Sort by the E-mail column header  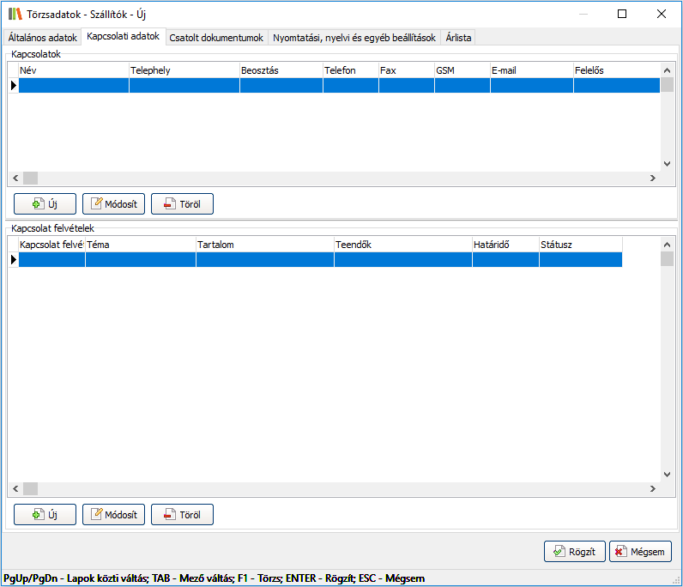pyautogui.click(x=531, y=70)
